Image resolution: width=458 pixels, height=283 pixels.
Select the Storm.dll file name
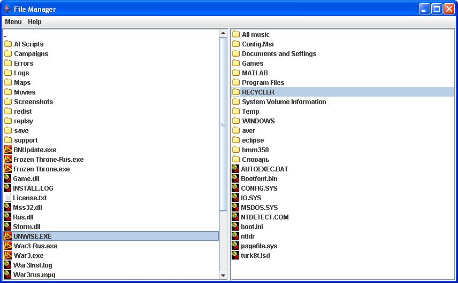[27, 227]
